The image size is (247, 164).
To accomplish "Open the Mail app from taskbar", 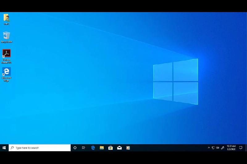I will click(x=119, y=148).
